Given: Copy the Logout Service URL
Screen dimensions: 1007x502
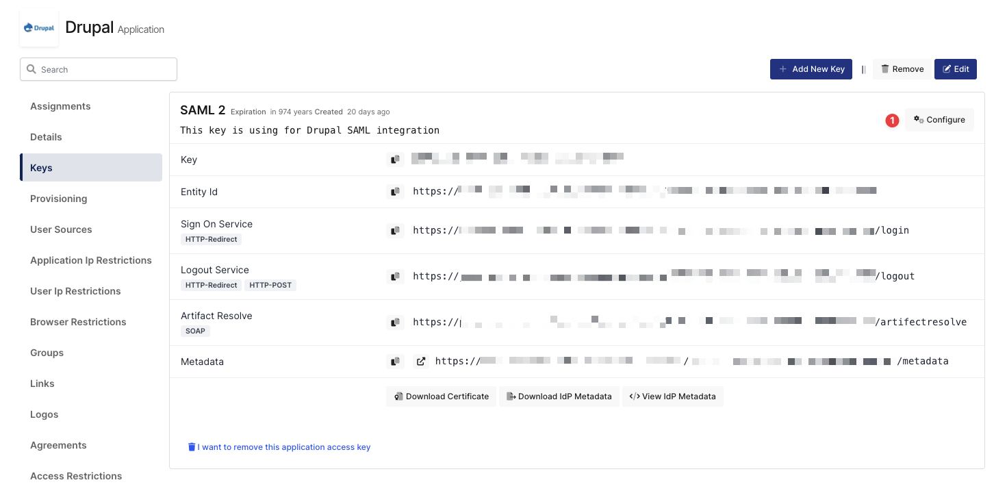Looking at the screenshot, I should point(395,276).
